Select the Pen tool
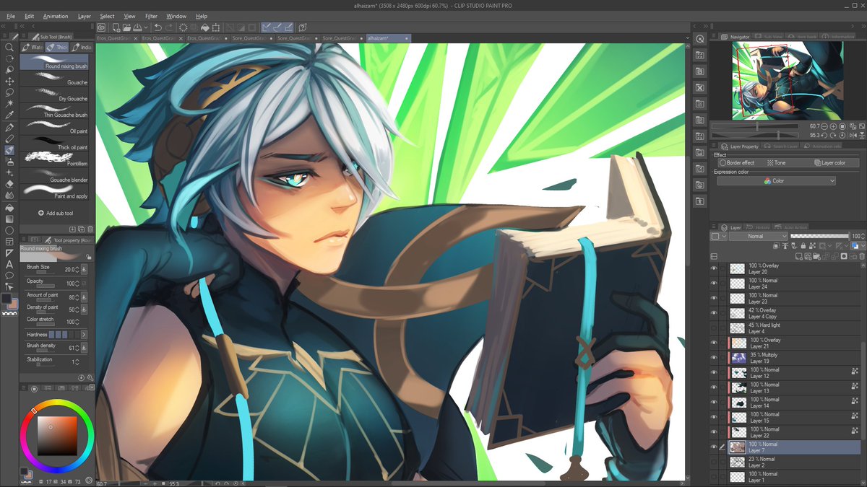This screenshot has width=867, height=487. point(9,128)
